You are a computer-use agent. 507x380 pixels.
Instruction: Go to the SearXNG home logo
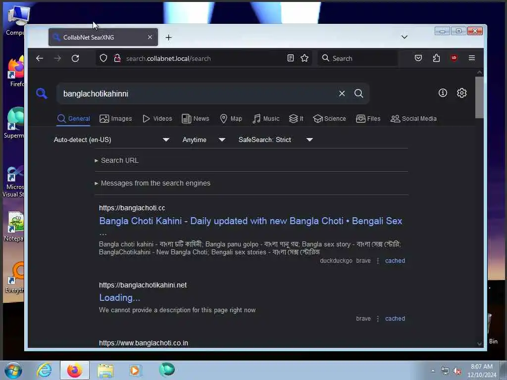click(x=42, y=94)
